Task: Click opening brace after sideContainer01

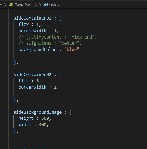Action: pyautogui.click(x=60, y=18)
